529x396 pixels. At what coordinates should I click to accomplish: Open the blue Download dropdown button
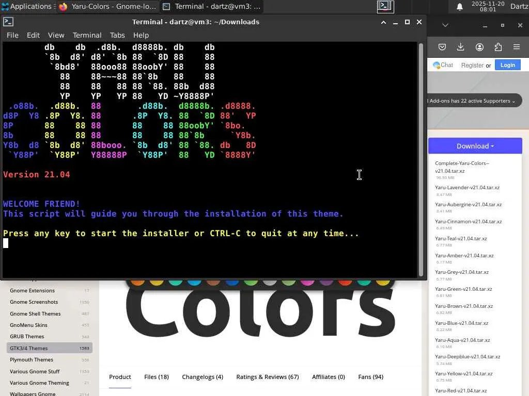tap(475, 146)
